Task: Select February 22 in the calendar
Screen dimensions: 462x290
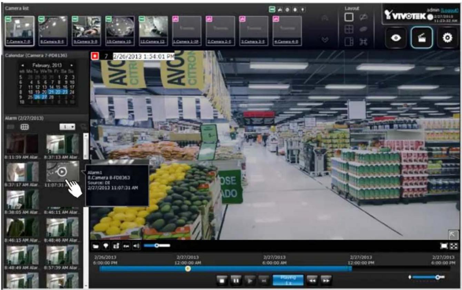Action: pyautogui.click(x=58, y=92)
